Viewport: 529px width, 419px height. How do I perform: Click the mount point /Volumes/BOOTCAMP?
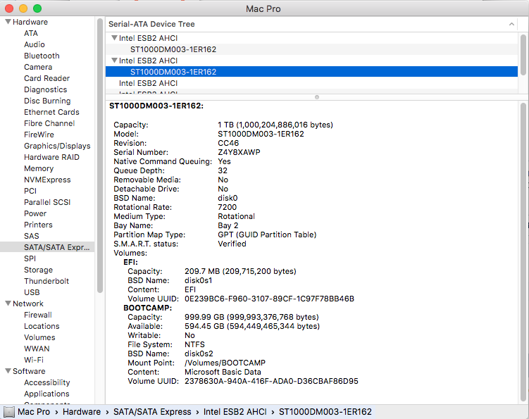[225, 363]
